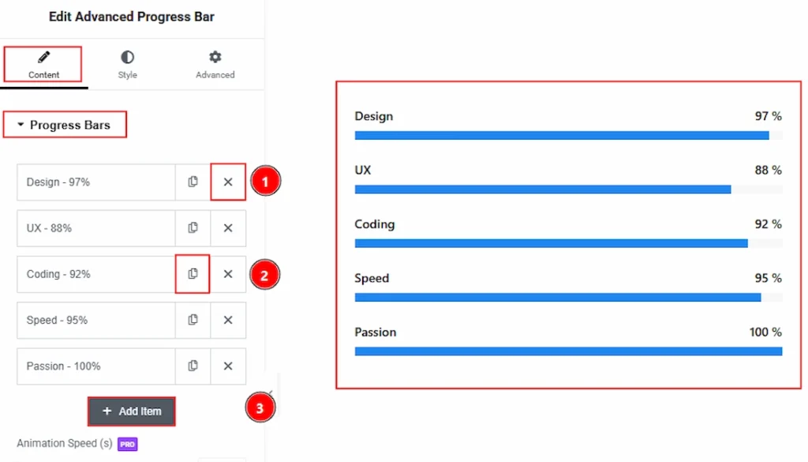Collapse the Progress Bars section
Viewport: 808px width, 462px height.
[65, 125]
